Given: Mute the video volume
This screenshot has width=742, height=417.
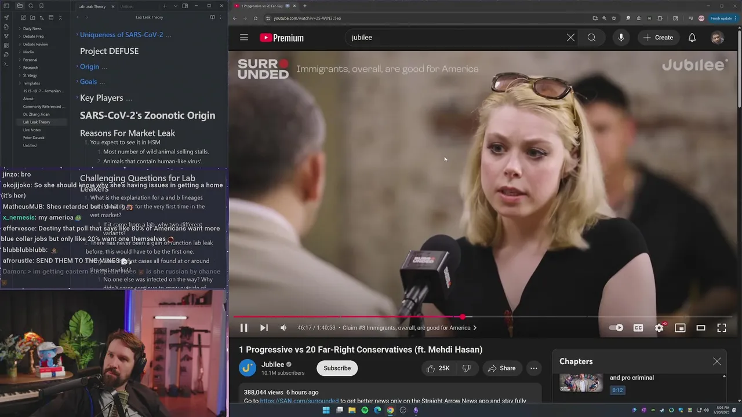Looking at the screenshot, I should pyautogui.click(x=283, y=328).
